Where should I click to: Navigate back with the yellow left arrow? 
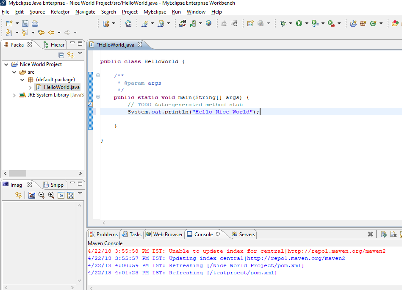pos(51,33)
